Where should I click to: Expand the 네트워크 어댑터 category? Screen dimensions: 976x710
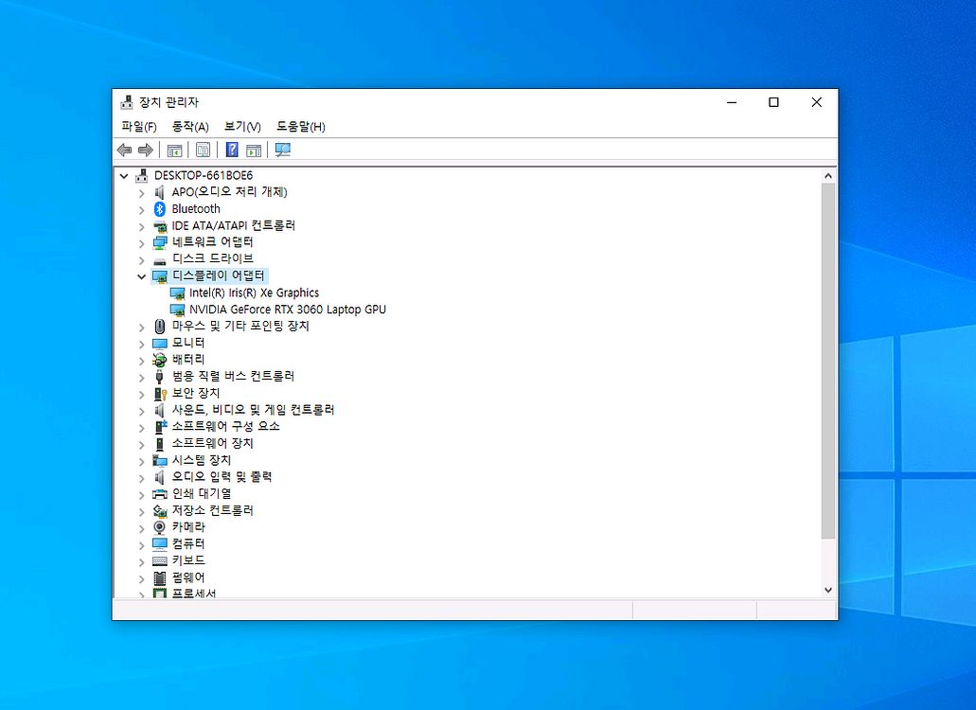point(142,243)
